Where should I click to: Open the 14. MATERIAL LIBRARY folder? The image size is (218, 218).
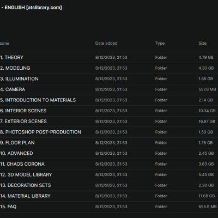(25, 196)
